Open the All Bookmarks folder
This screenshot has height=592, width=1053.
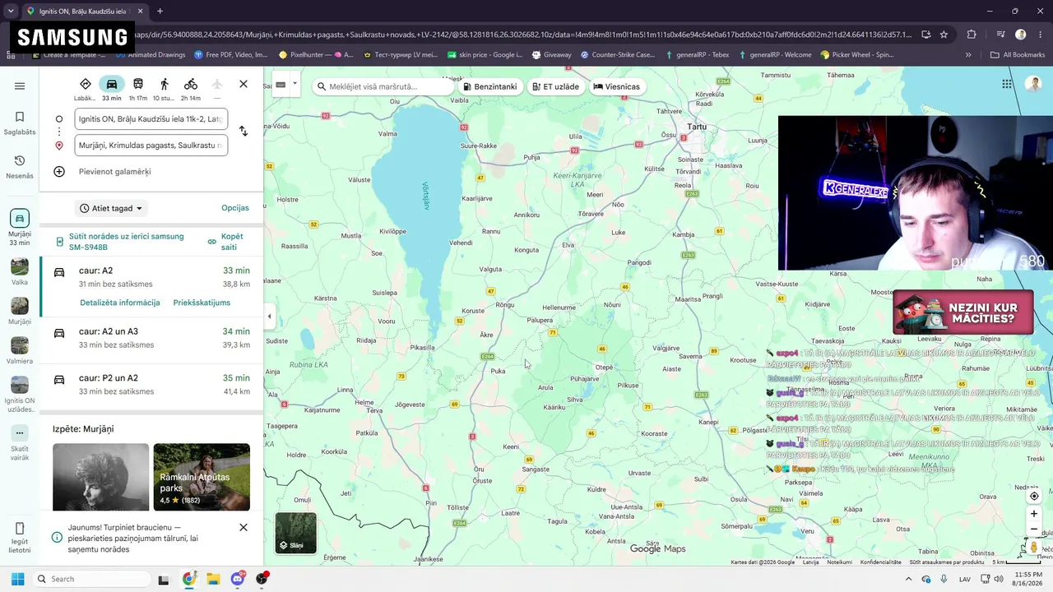tap(1018, 55)
